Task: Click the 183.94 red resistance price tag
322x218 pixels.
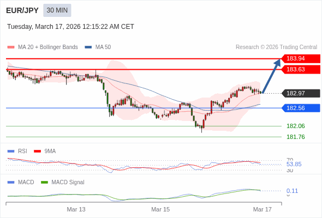Action: tap(301, 59)
